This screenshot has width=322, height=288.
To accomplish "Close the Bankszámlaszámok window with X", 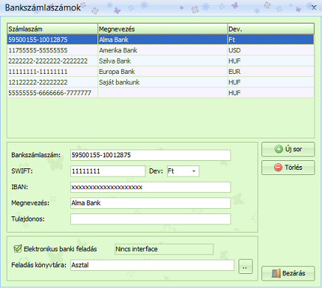I will pyautogui.click(x=314, y=7).
